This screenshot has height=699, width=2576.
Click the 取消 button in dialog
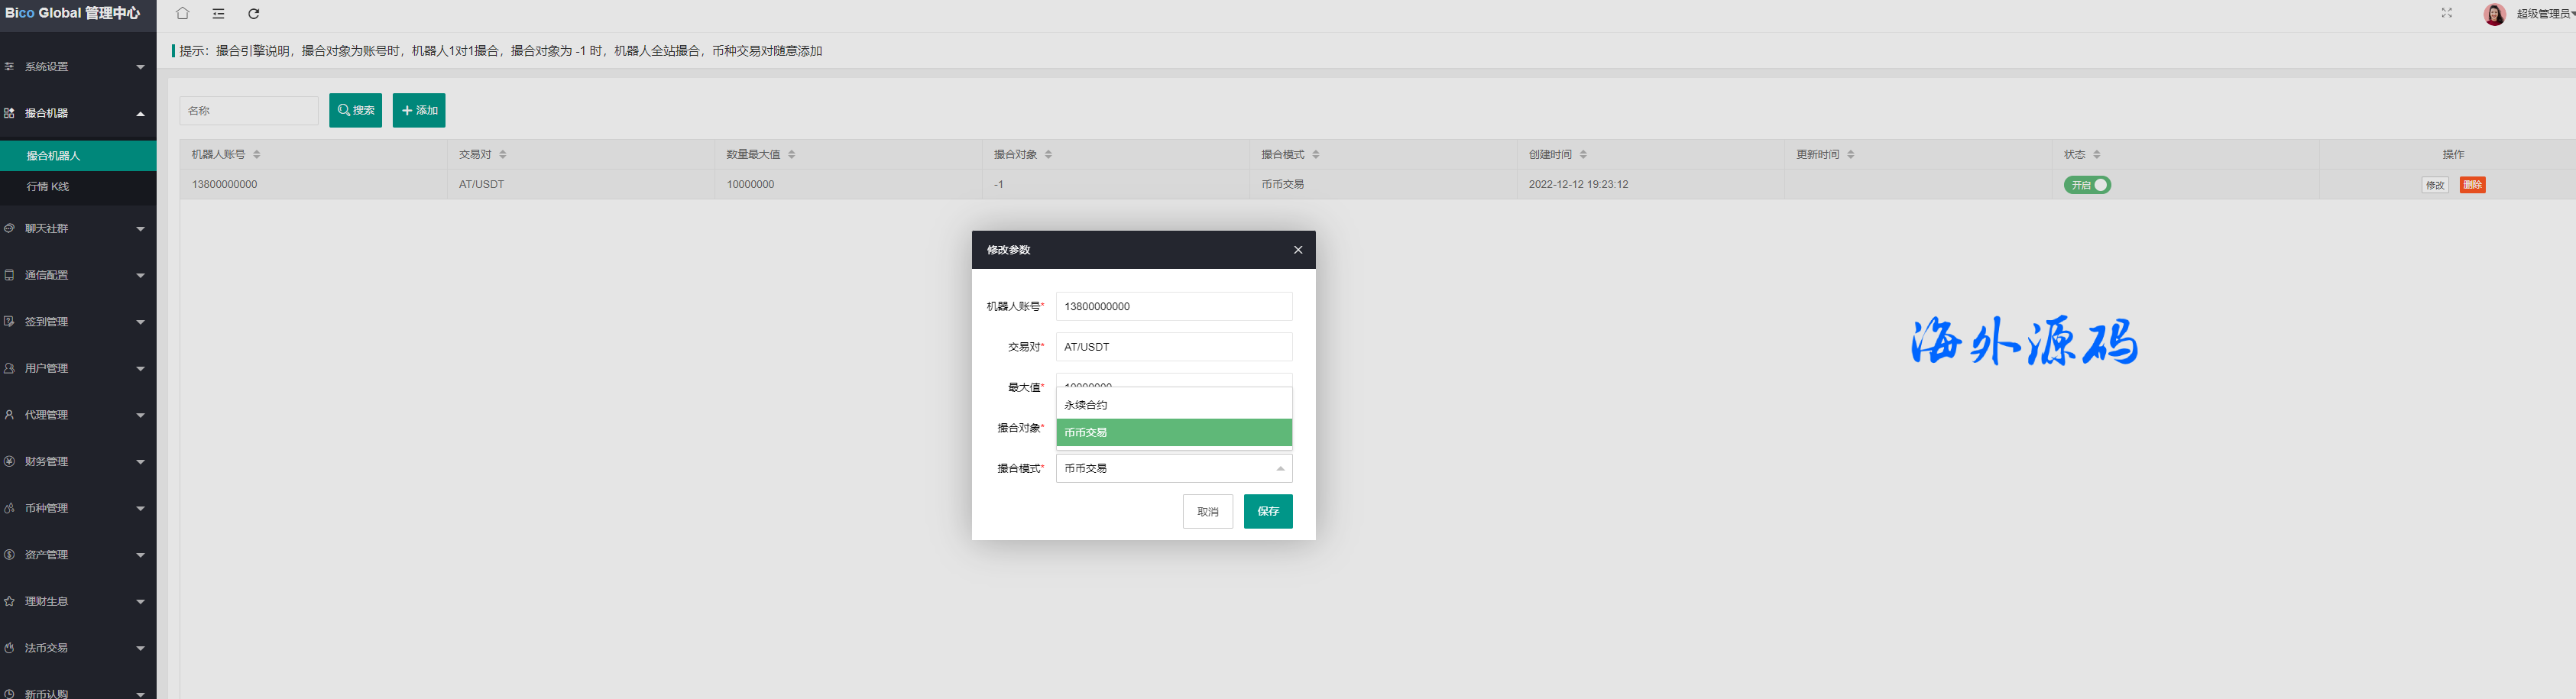(x=1207, y=511)
